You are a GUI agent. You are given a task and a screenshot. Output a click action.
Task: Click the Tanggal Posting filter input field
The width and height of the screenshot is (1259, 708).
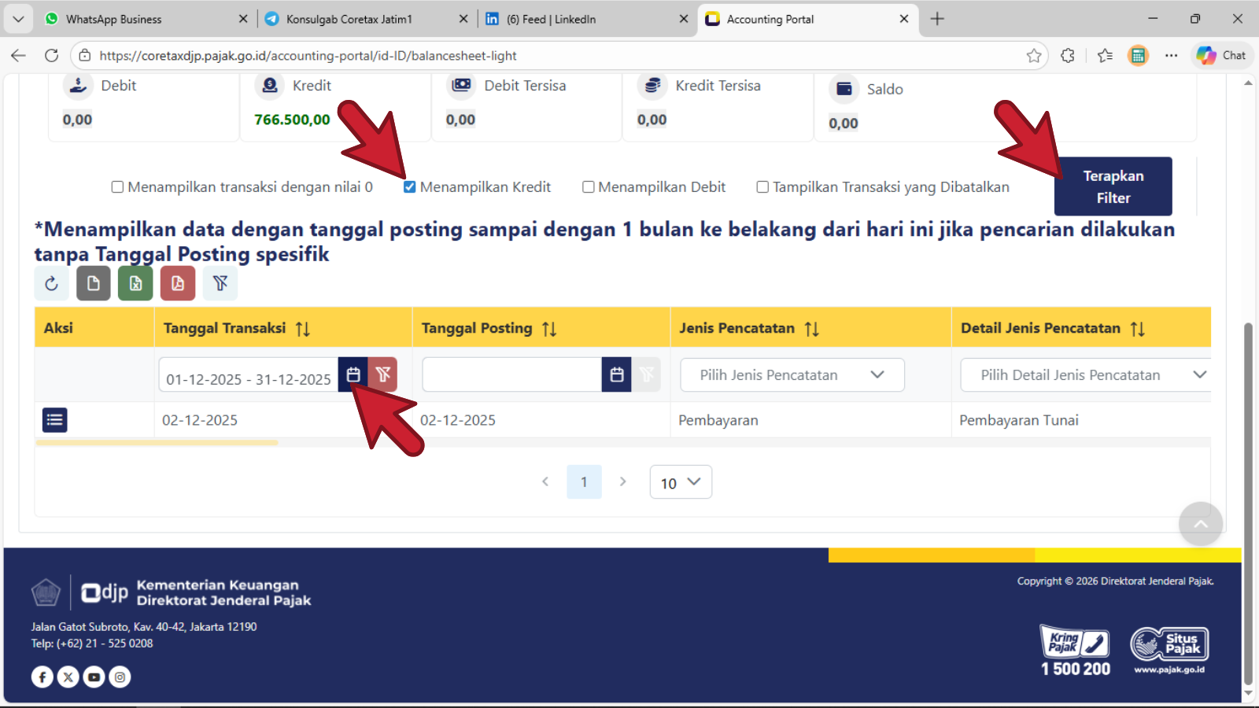click(511, 375)
